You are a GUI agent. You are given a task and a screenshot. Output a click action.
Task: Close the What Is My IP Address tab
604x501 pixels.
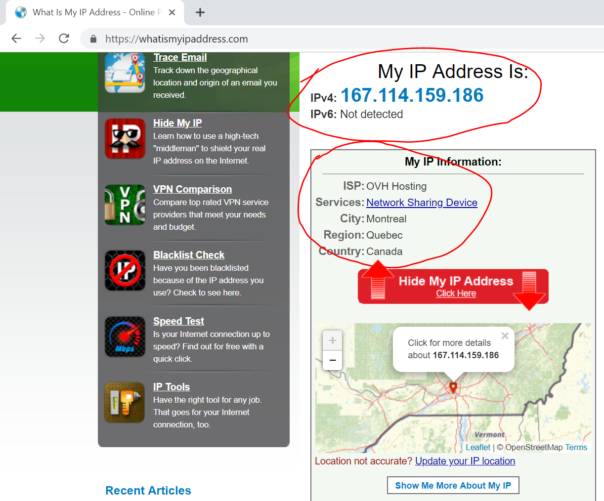172,12
